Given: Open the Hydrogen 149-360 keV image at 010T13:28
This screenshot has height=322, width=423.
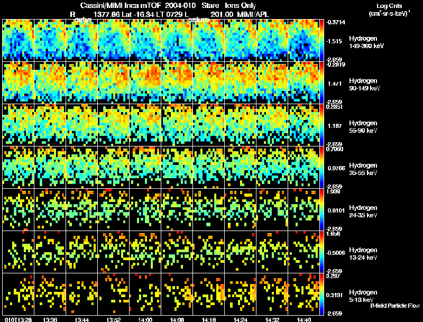Looking at the screenshot, I should point(18,41).
